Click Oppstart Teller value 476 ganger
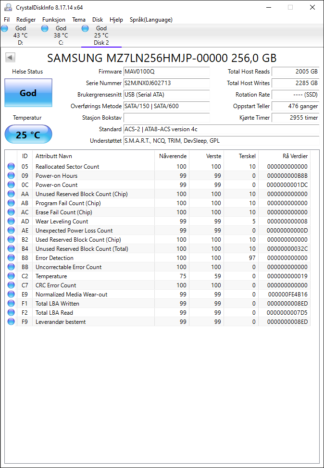 296,106
